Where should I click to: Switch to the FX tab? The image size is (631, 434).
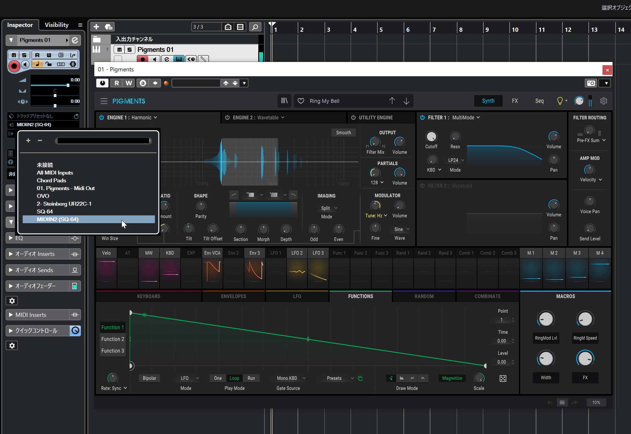[515, 101]
